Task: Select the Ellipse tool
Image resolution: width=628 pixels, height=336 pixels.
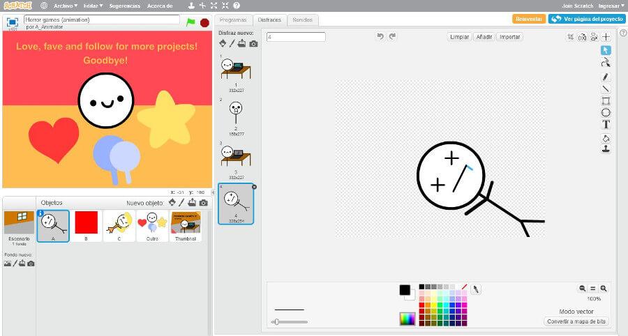Action: (x=606, y=113)
